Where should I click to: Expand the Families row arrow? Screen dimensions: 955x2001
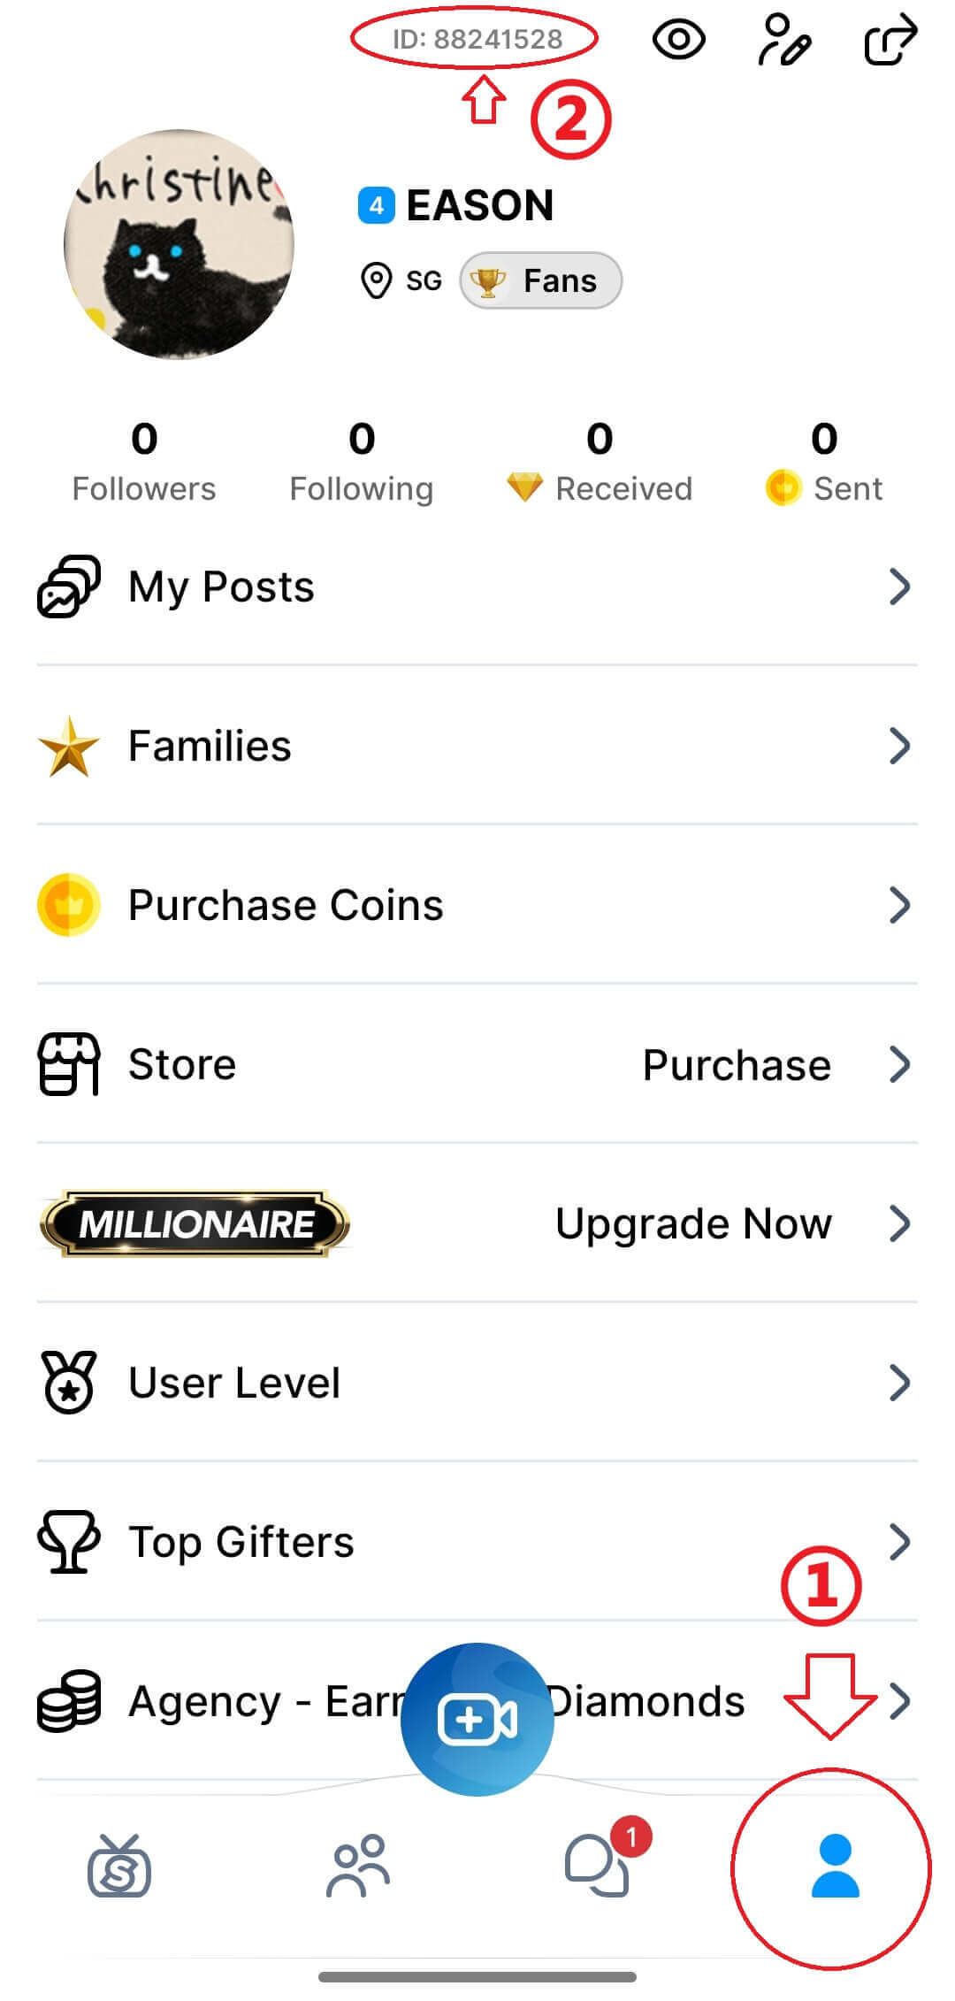[899, 746]
